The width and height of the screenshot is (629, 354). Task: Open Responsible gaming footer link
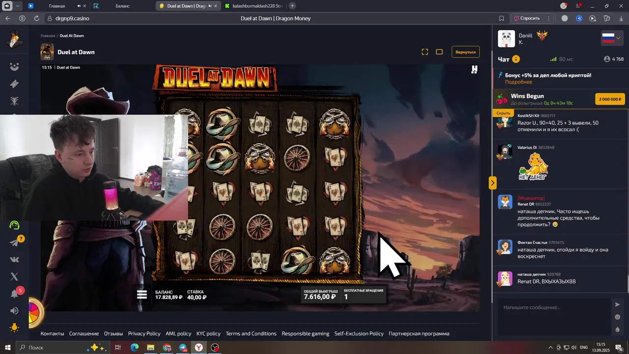tap(306, 334)
